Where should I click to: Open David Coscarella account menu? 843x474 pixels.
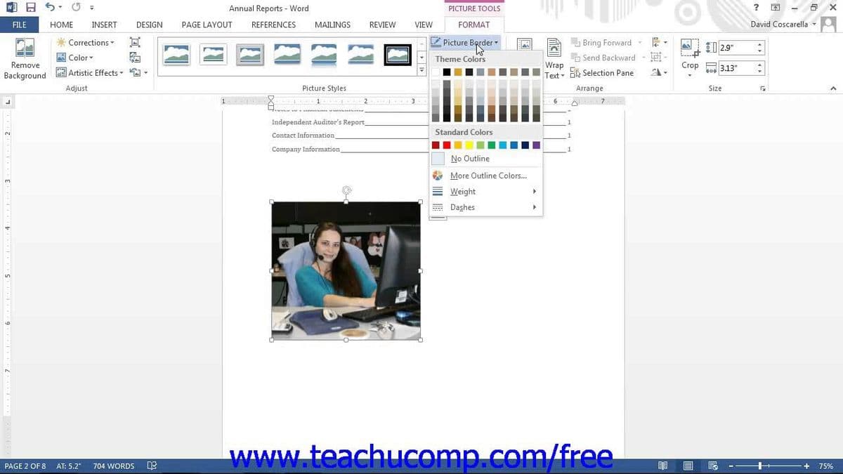pos(783,25)
